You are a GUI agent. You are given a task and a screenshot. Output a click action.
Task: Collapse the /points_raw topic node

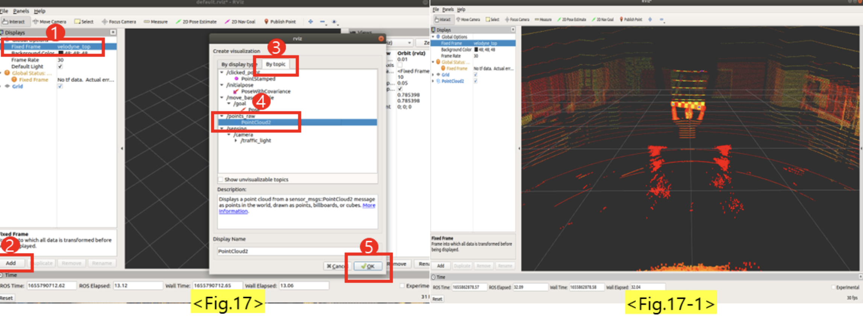tap(222, 116)
